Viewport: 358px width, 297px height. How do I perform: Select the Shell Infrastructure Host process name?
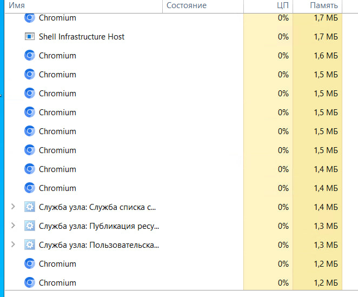(x=81, y=37)
